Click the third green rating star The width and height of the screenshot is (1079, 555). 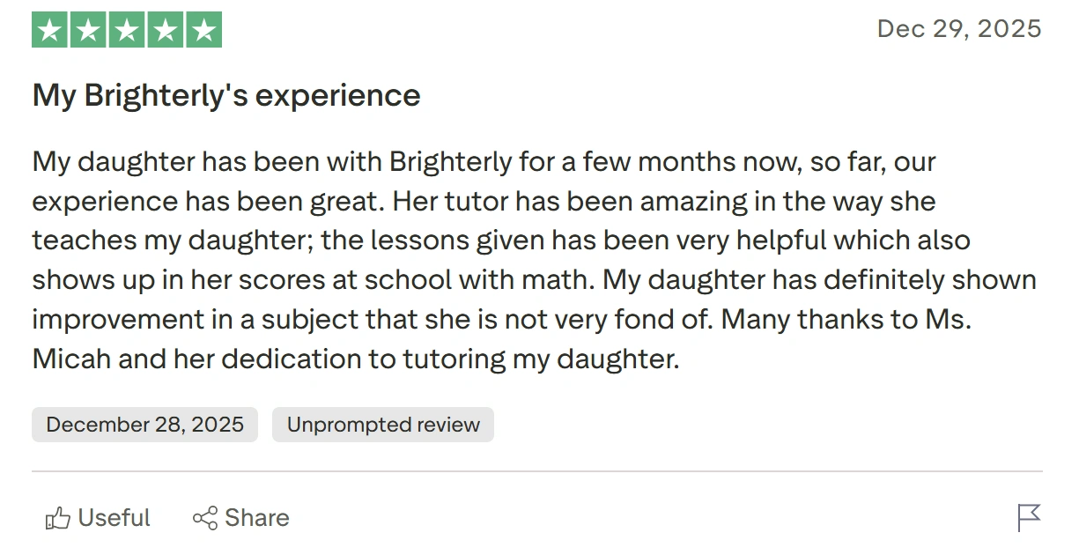point(127,30)
